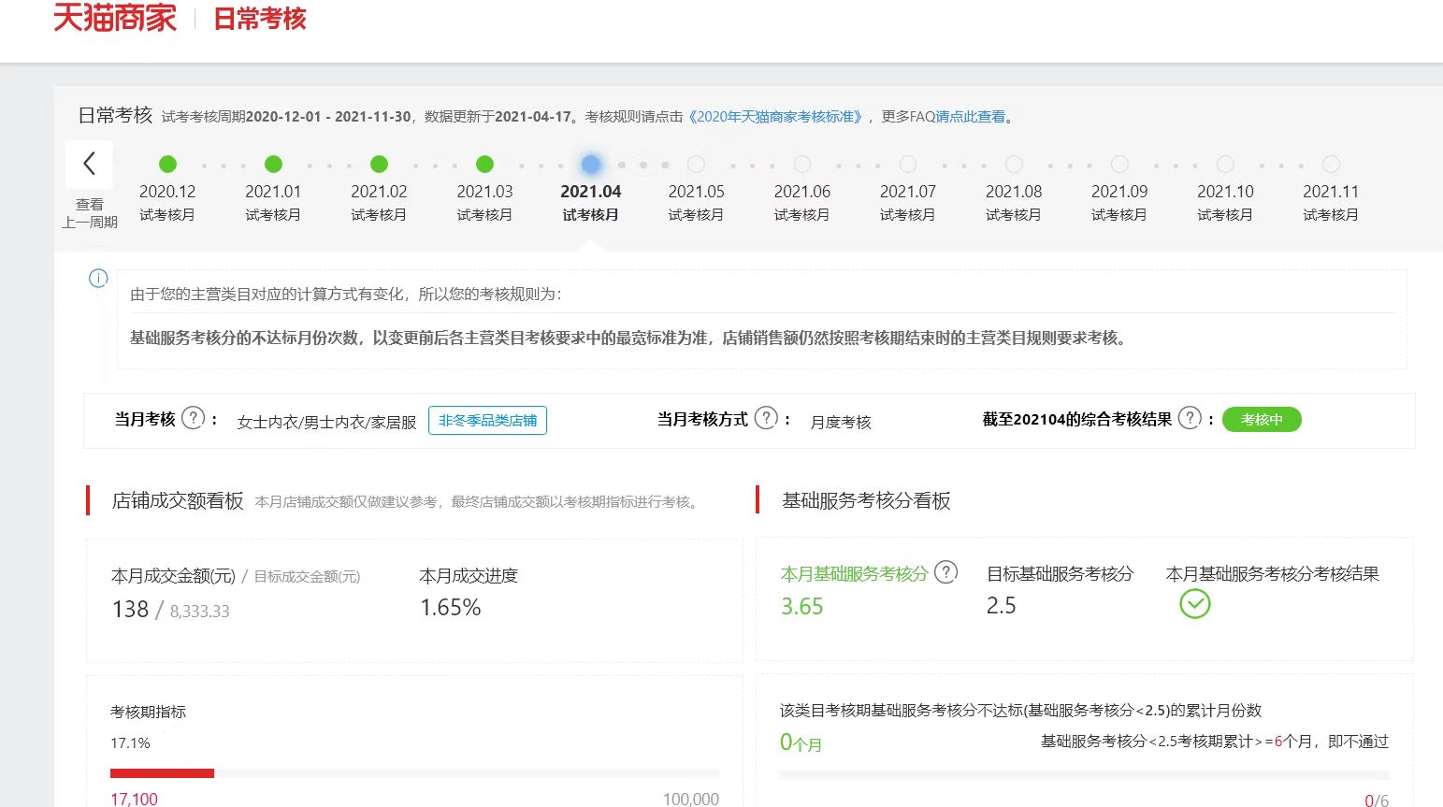Select the 2021.07 timeline circle
The height and width of the screenshot is (807, 1443).
(x=908, y=165)
